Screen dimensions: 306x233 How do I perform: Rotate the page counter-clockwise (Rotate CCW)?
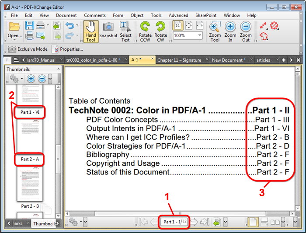pos(145,31)
